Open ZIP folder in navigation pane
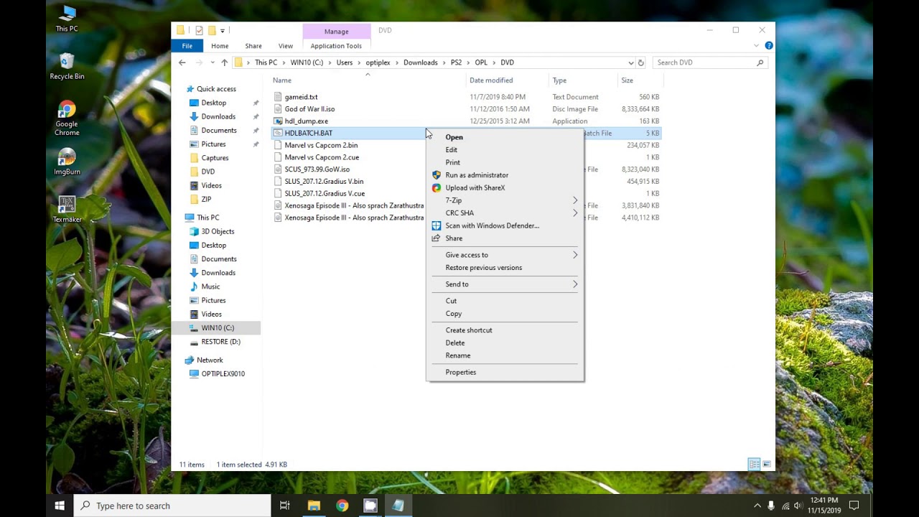Viewport: 919px width, 517px height. (x=206, y=199)
